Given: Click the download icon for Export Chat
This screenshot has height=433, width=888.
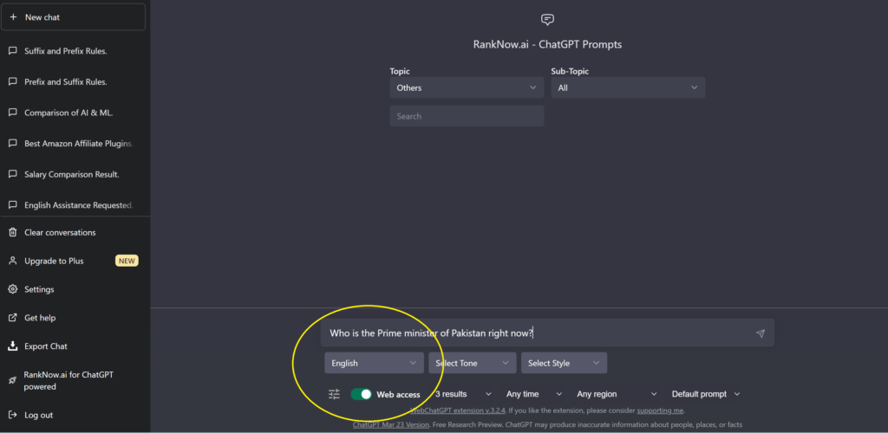Looking at the screenshot, I should pos(12,346).
